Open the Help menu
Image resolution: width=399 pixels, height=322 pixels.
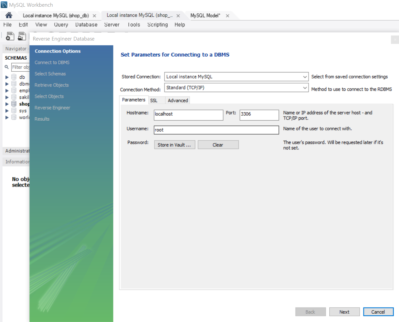[180, 25]
